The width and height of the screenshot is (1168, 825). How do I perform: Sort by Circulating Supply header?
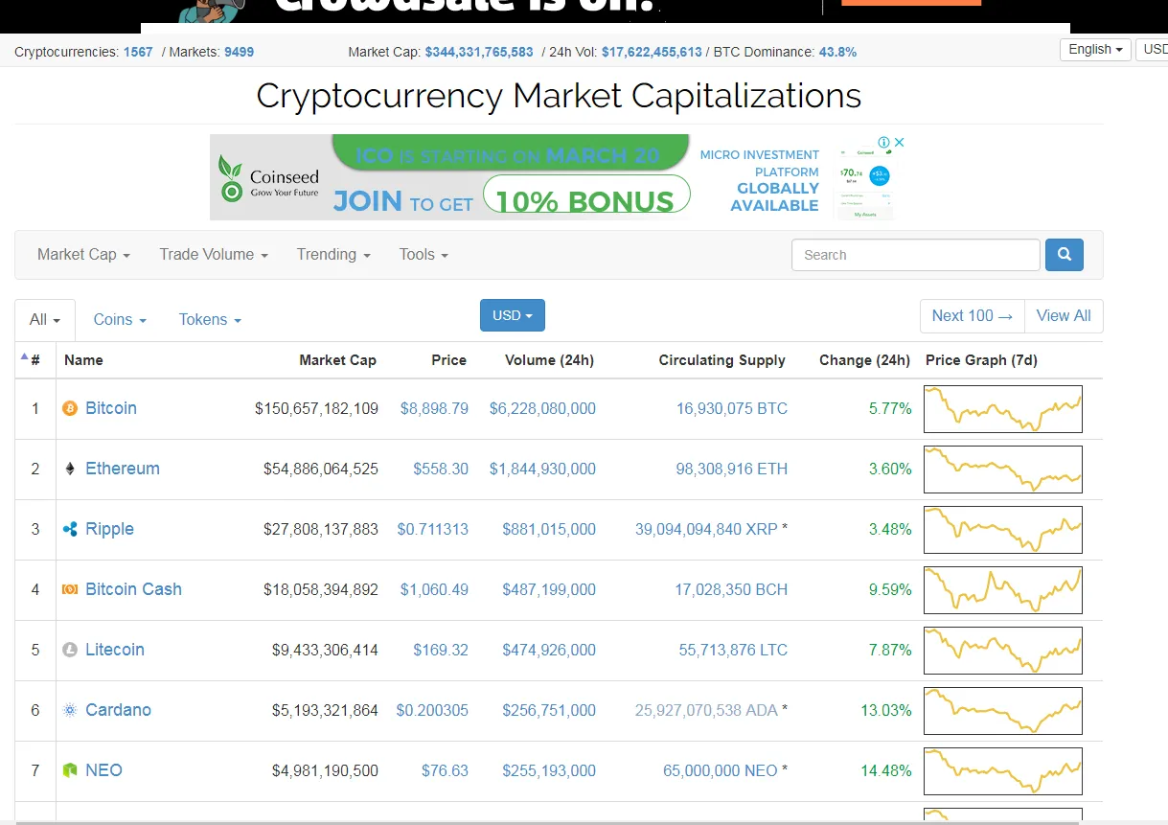pos(721,360)
